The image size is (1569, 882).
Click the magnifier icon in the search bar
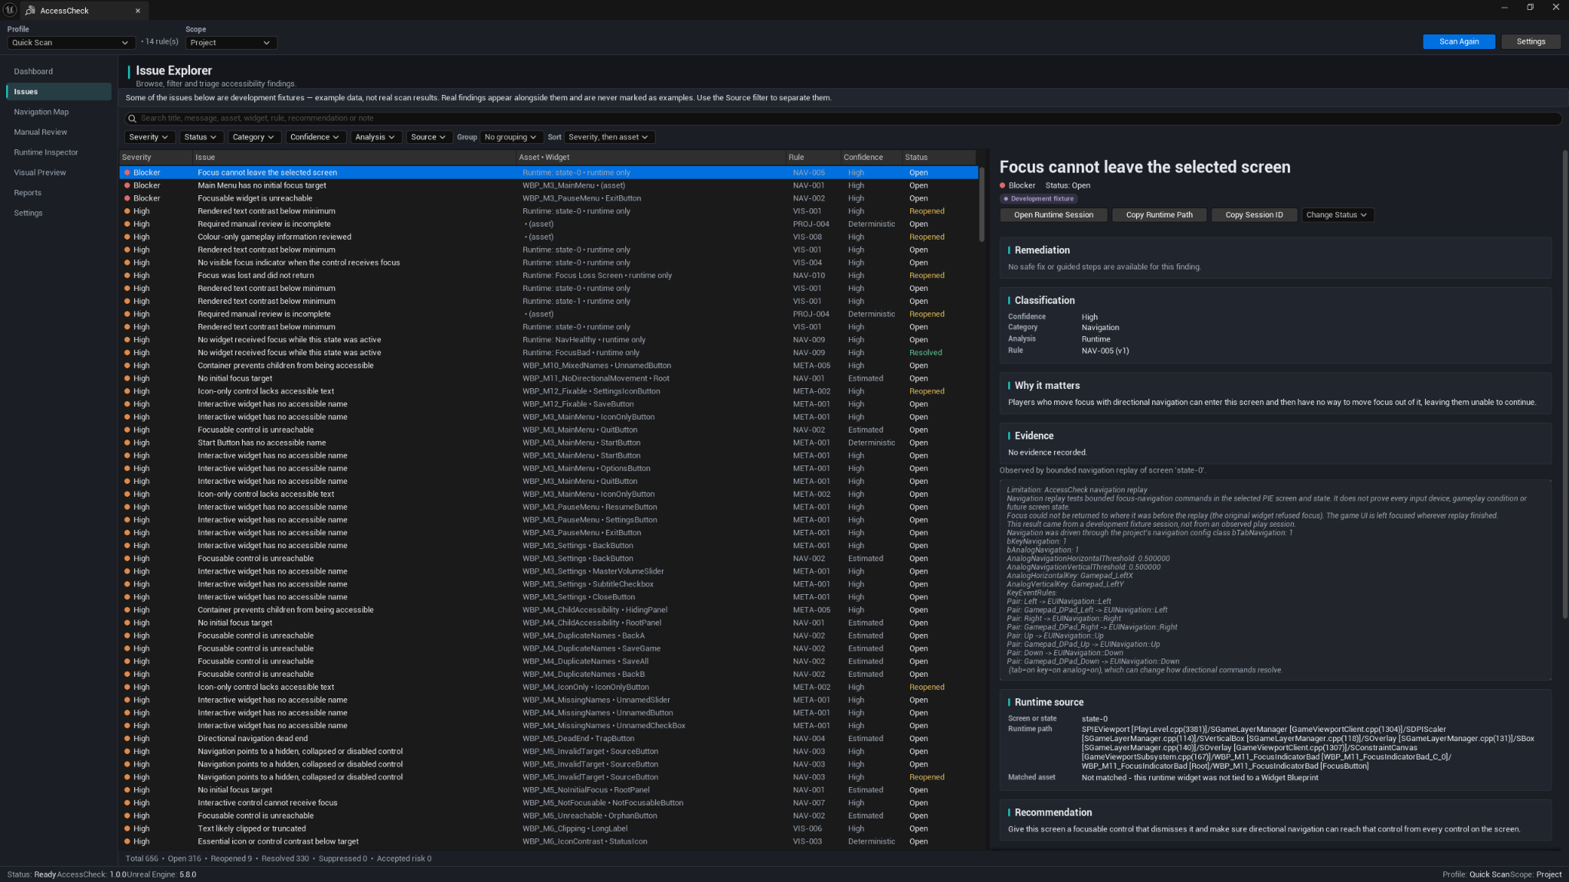(132, 119)
